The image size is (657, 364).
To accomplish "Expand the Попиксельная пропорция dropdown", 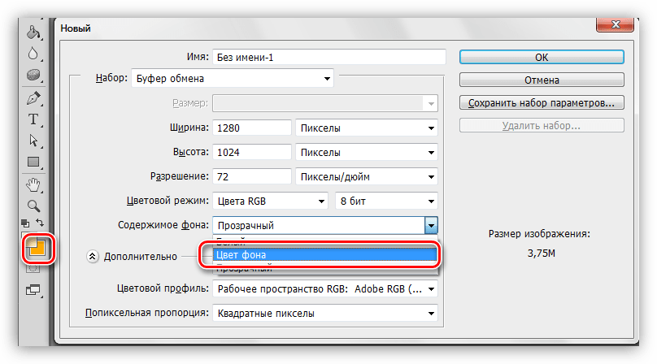I will 325,313.
